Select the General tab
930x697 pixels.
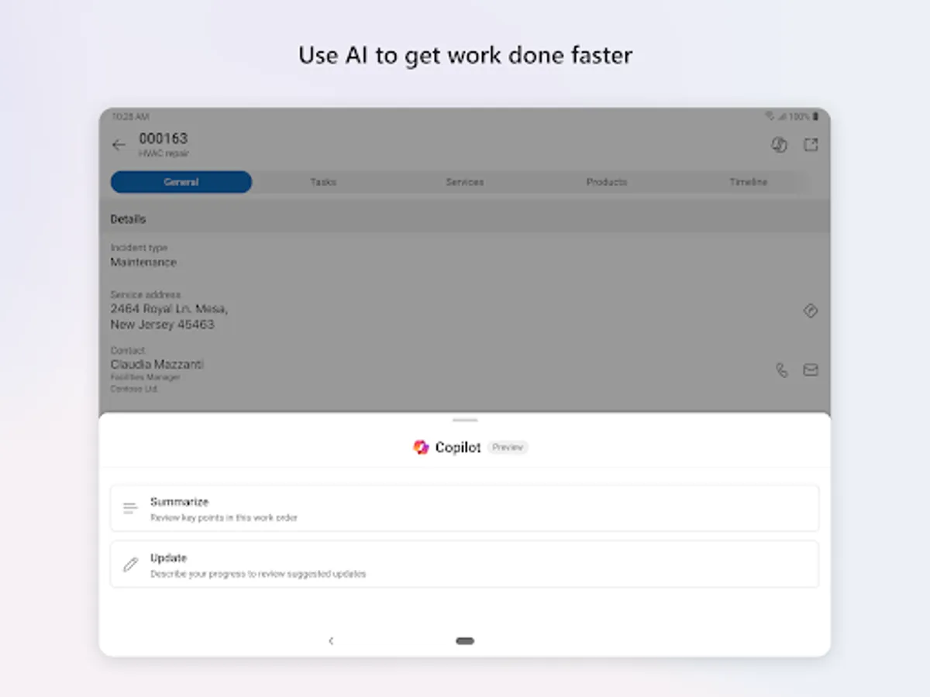tap(181, 181)
